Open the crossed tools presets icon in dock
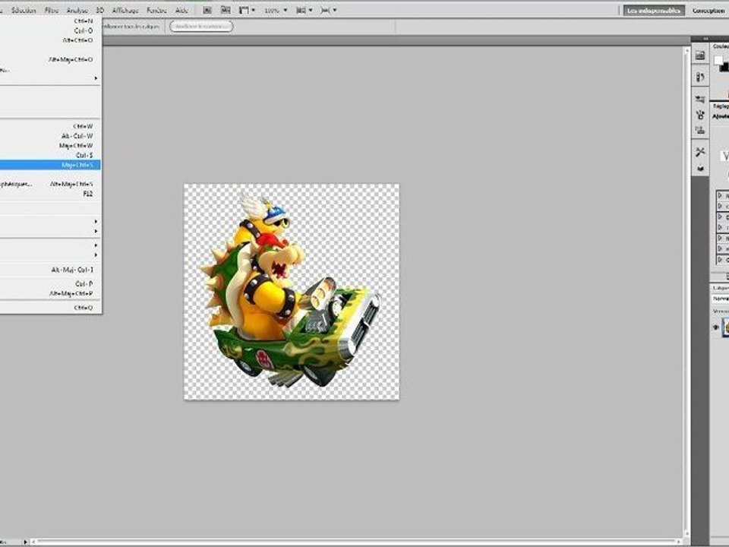This screenshot has width=729, height=547. click(x=700, y=152)
